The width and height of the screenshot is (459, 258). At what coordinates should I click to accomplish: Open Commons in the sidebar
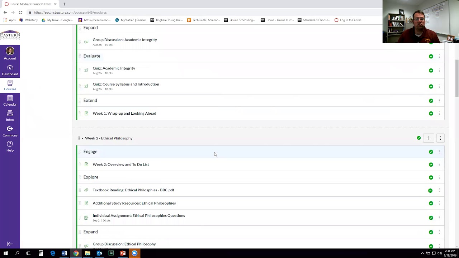point(10,132)
